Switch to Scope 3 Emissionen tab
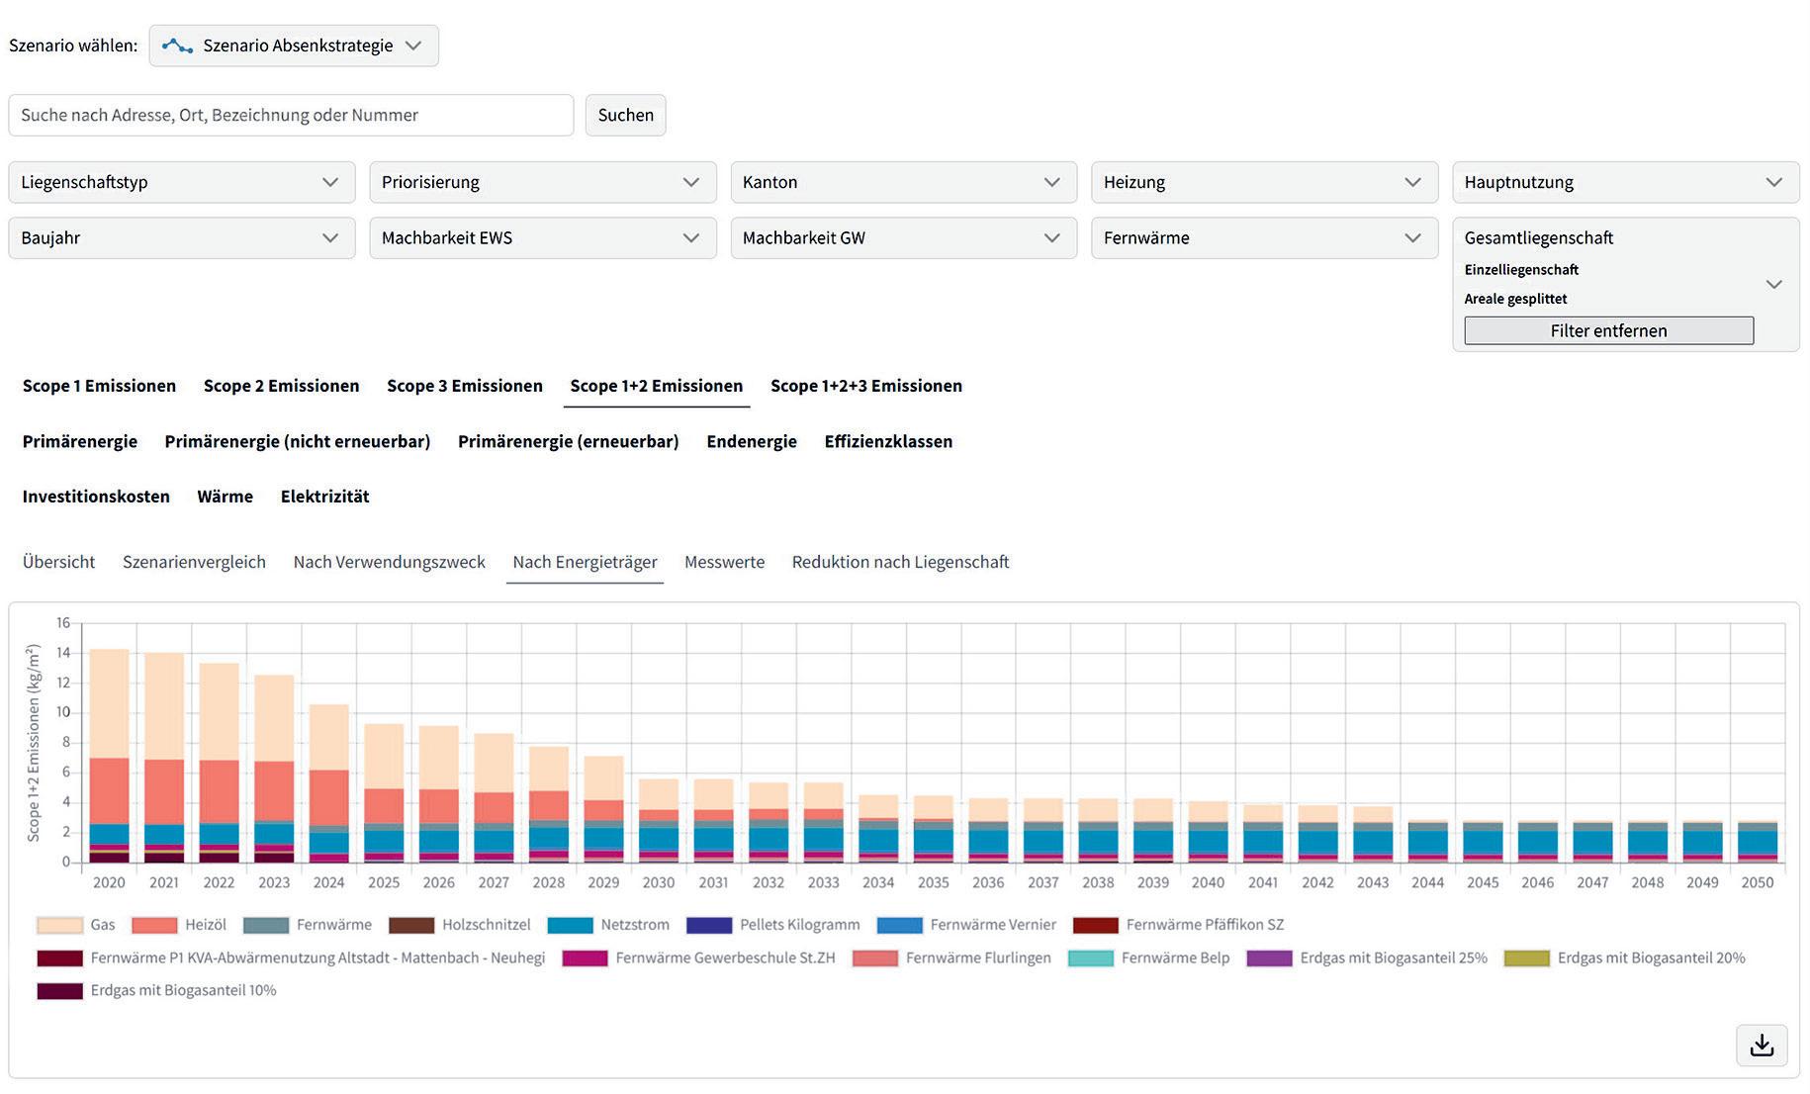Image resolution: width=1810 pixels, height=1094 pixels. click(x=464, y=386)
